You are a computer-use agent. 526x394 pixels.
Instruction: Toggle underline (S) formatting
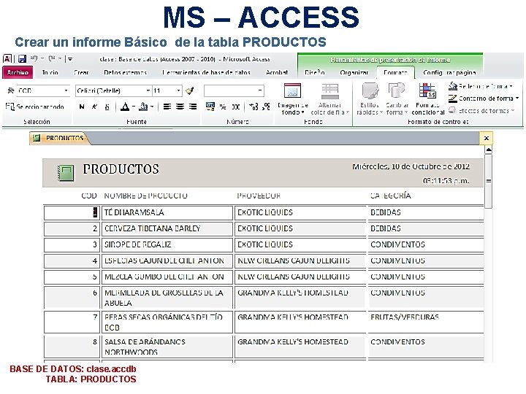107,107
